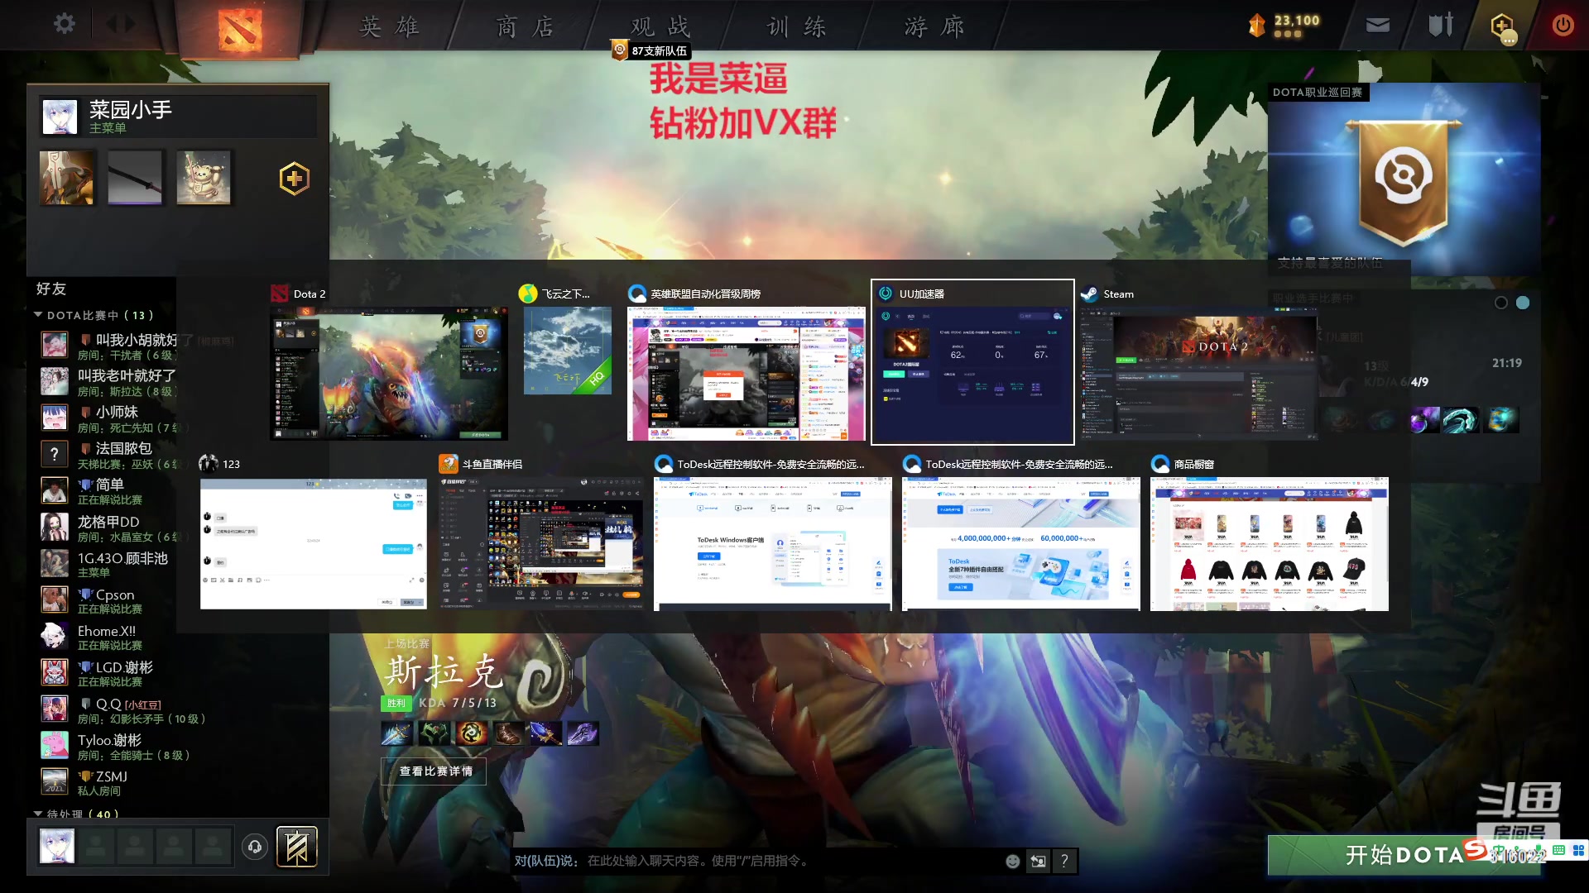Screen dimensions: 1589x893
Task: Switch to the 斗鱼直播伴侣 window thumbnail
Action: pyautogui.click(x=542, y=543)
